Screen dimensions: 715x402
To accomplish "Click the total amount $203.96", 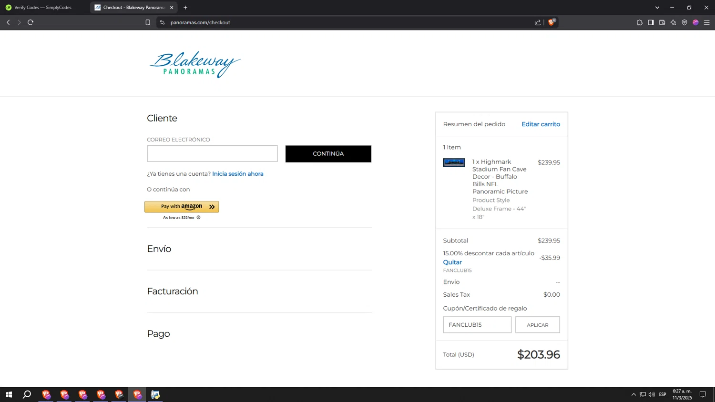I will point(539,354).
